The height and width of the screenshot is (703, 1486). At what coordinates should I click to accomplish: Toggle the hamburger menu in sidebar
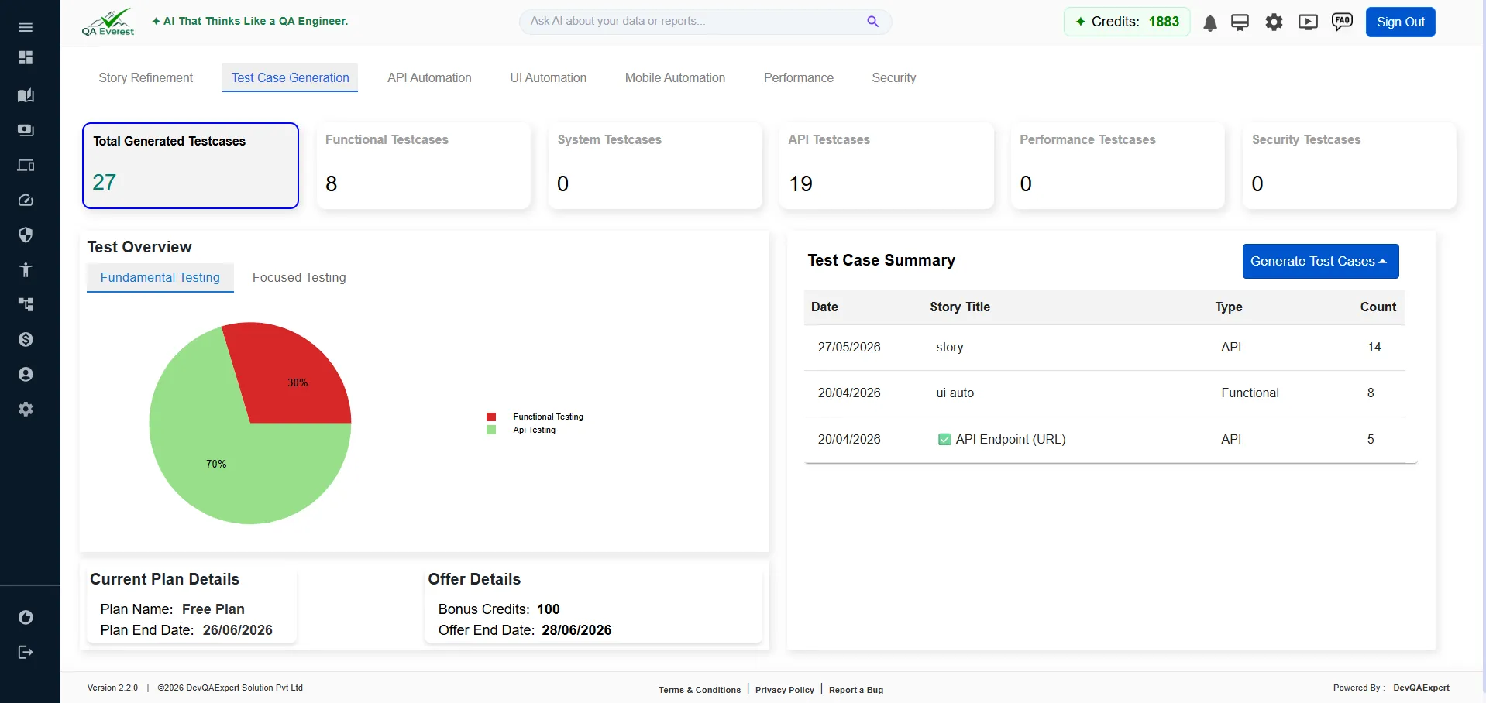coord(26,27)
